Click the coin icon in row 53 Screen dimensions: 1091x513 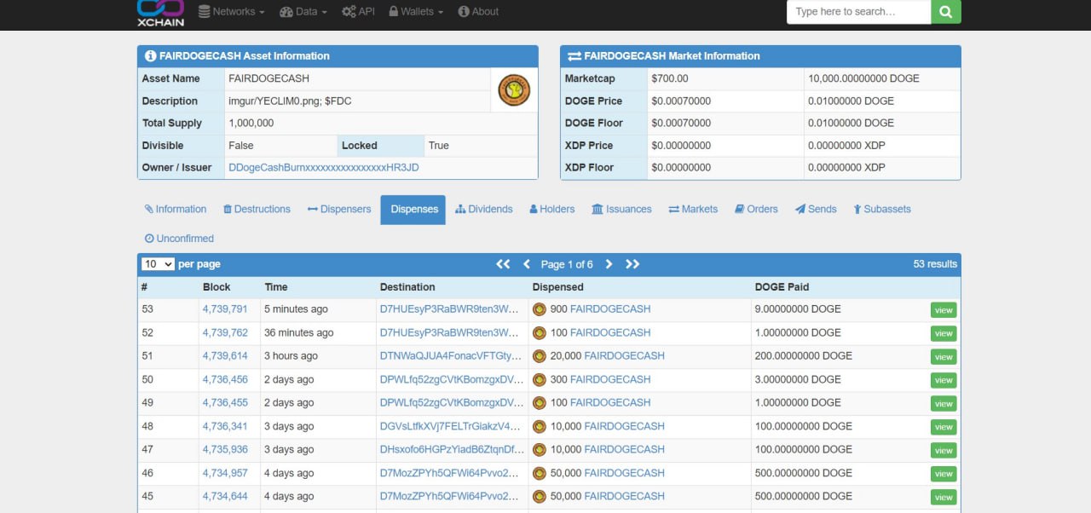[540, 309]
